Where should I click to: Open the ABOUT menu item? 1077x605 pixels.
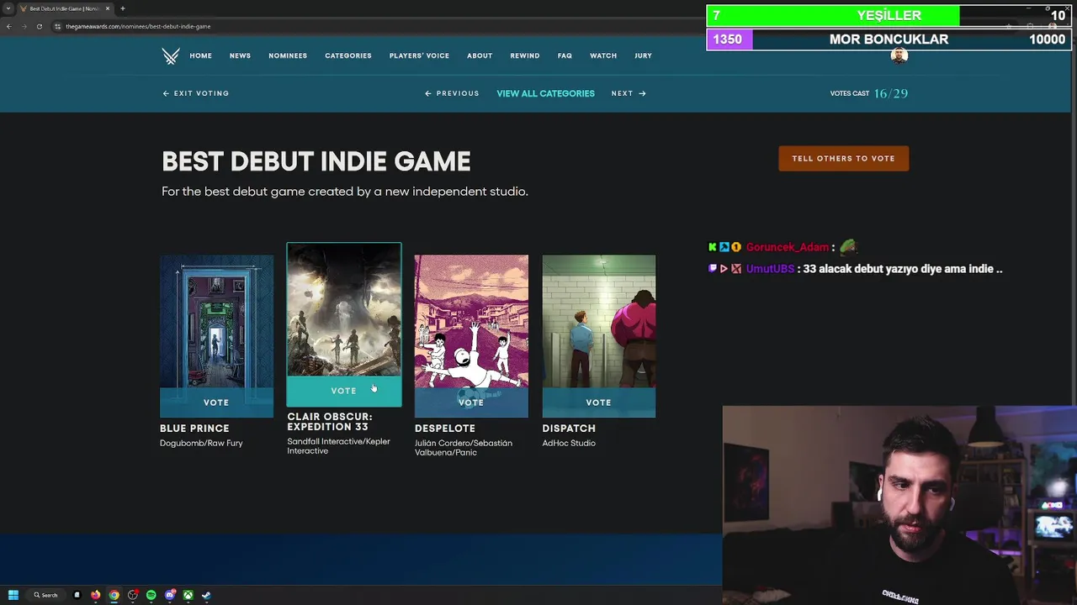point(480,55)
